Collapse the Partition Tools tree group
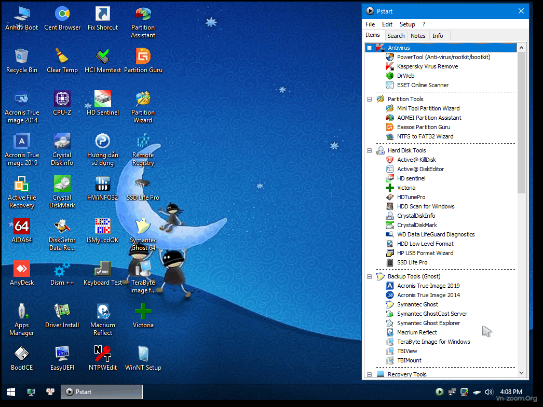 (370, 99)
